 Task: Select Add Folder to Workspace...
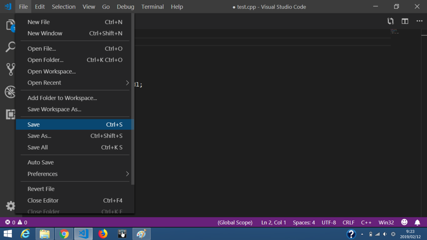click(x=75, y=98)
